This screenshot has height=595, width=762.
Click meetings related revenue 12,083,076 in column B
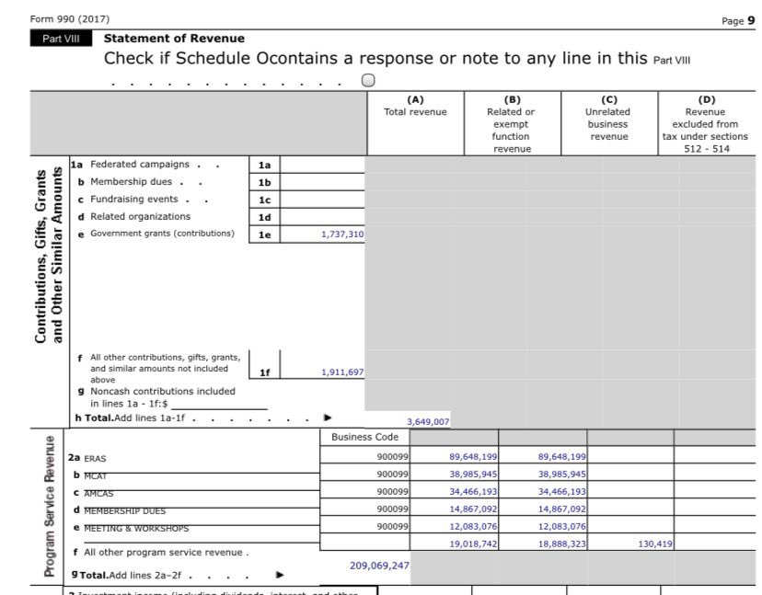point(561,527)
